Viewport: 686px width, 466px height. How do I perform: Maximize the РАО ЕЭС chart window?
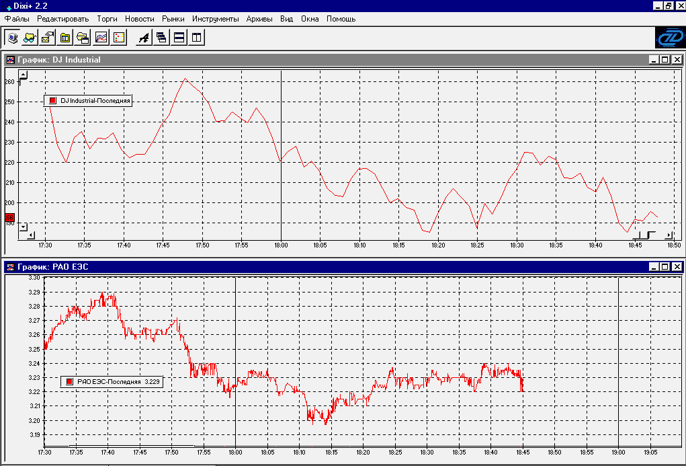pos(665,267)
